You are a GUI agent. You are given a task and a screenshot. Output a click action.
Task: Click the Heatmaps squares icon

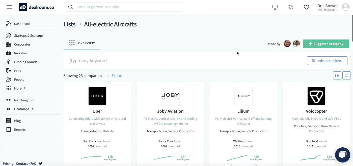9,109
